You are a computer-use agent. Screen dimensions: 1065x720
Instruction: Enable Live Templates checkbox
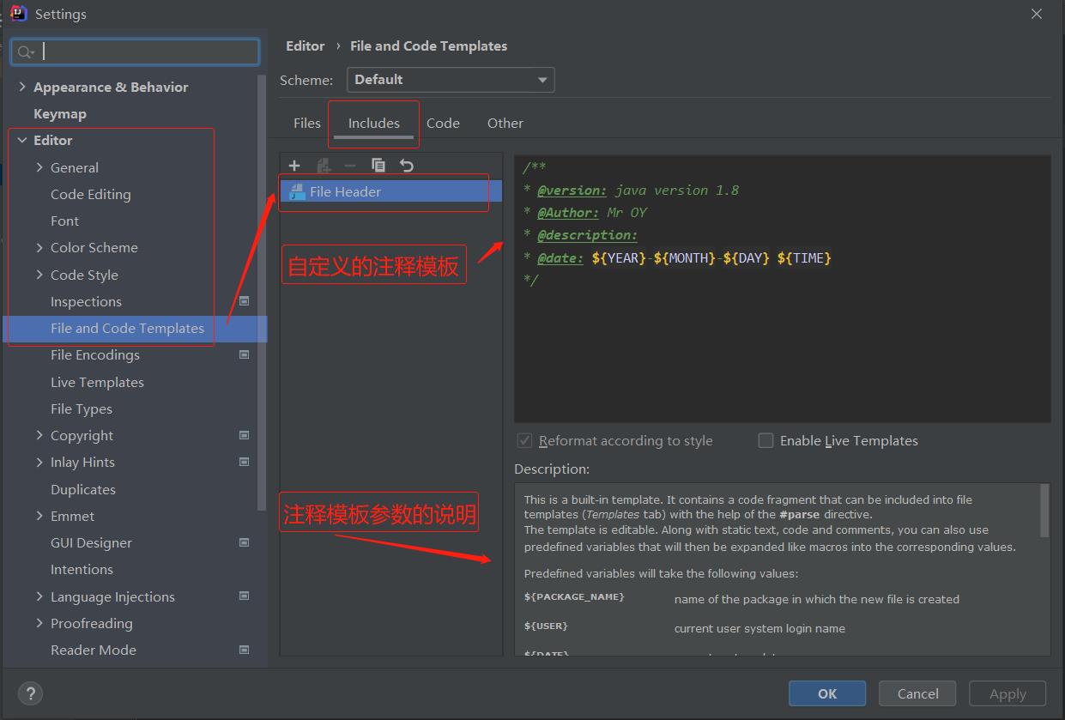coord(765,440)
